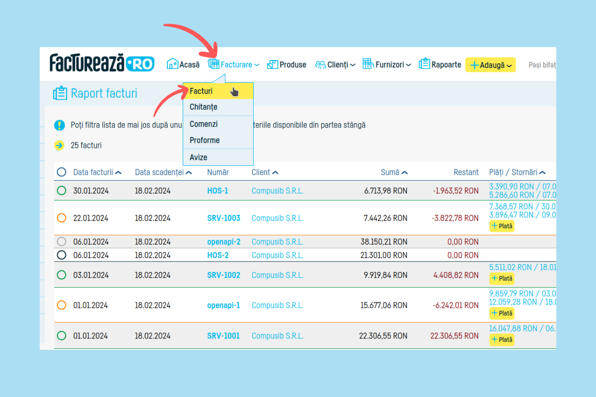This screenshot has width=596, height=397.
Task: Open invoice link openapi-2
Action: 223,242
